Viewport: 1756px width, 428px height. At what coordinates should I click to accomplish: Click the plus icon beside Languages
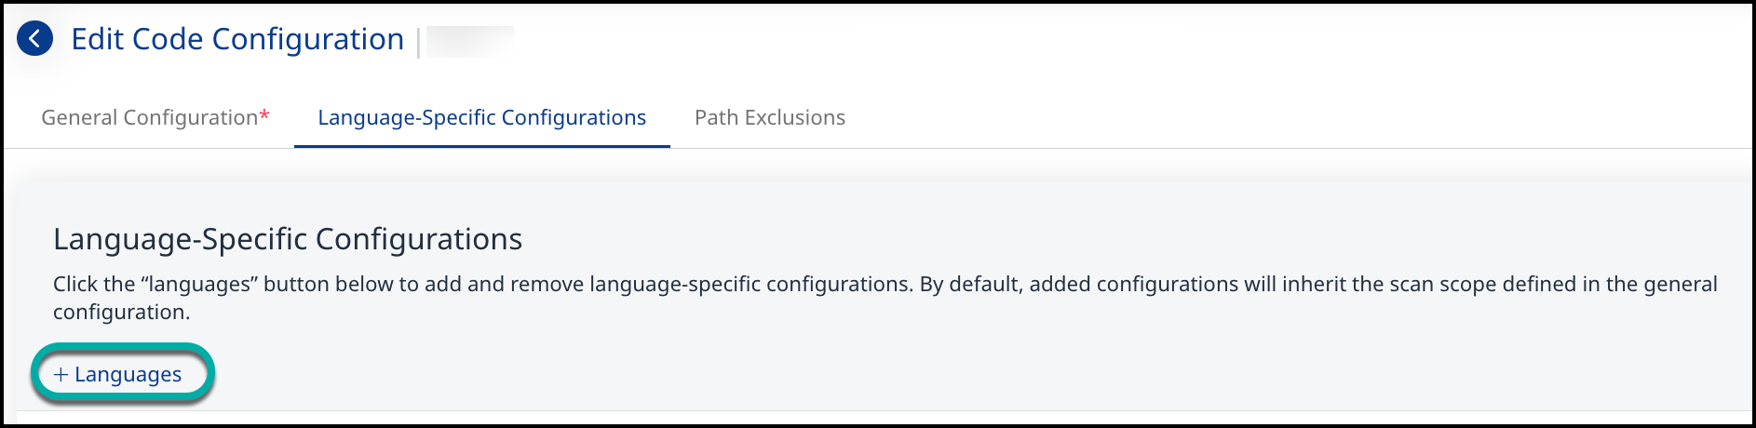coord(61,375)
